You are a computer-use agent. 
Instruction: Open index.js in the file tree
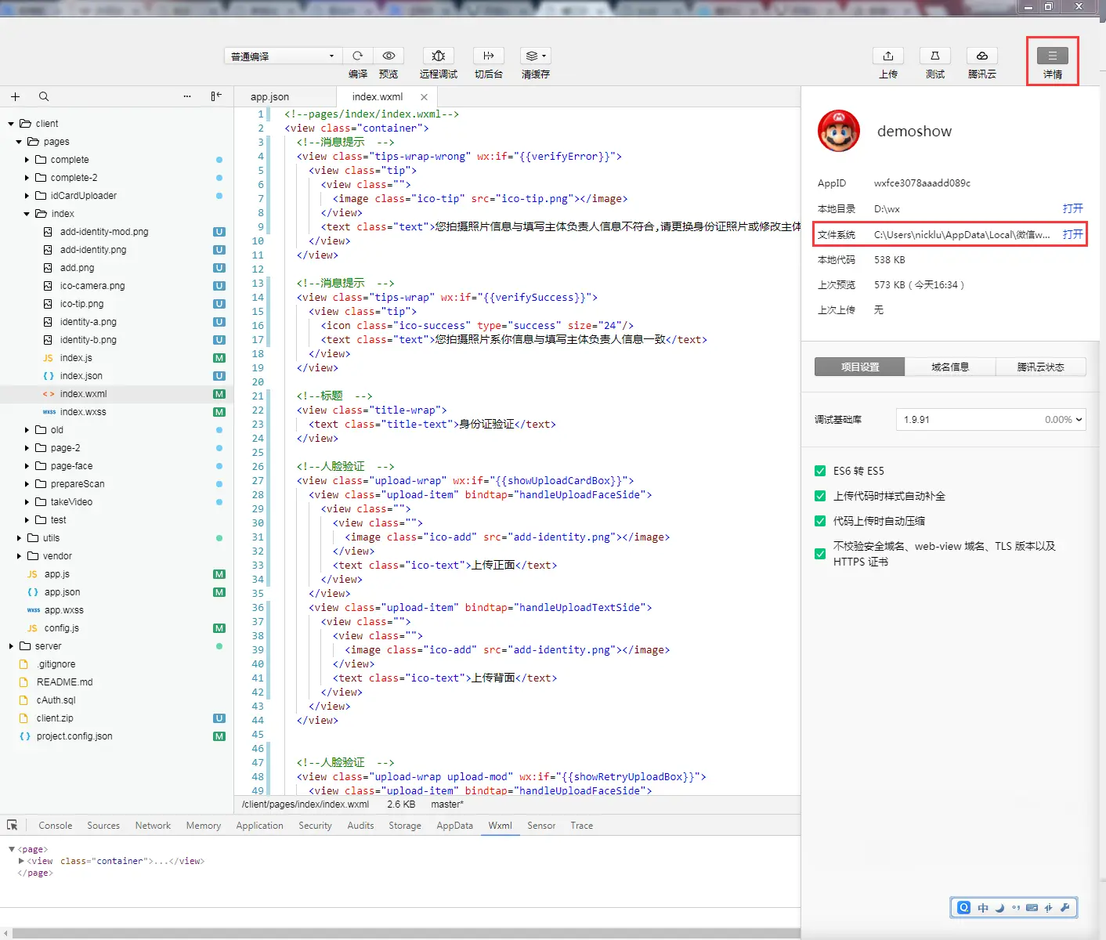point(76,358)
